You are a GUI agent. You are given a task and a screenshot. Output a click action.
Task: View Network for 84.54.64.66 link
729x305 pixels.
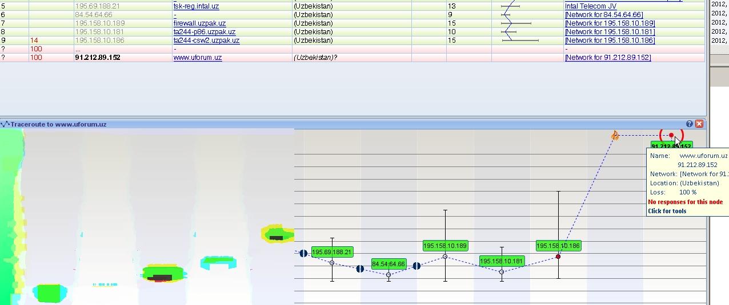coord(603,15)
